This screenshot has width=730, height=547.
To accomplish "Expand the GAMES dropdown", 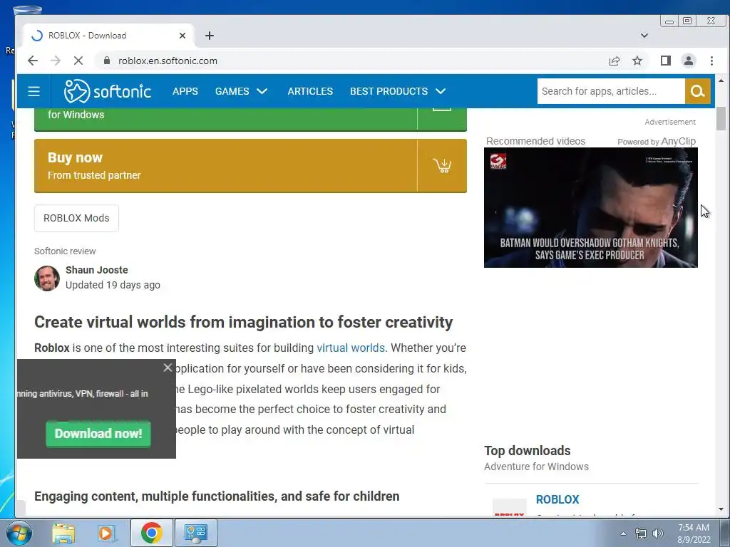I will 241,91.
